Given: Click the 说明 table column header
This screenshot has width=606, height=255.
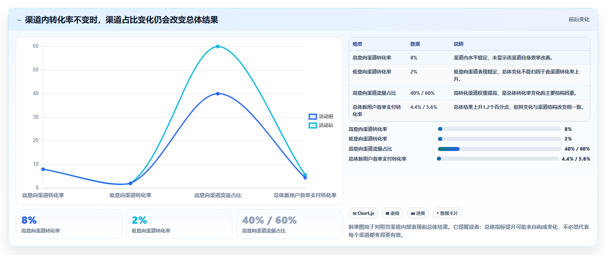Looking at the screenshot, I should click(458, 44).
